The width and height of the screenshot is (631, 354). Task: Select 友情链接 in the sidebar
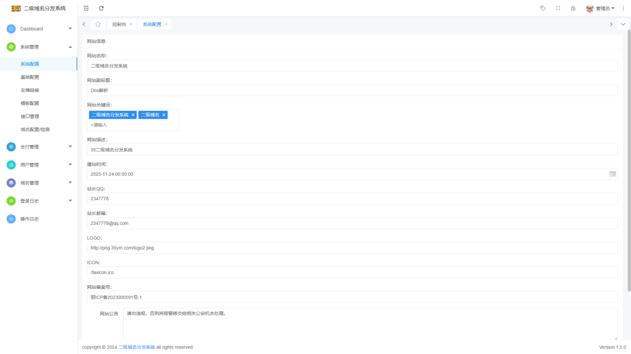click(30, 90)
